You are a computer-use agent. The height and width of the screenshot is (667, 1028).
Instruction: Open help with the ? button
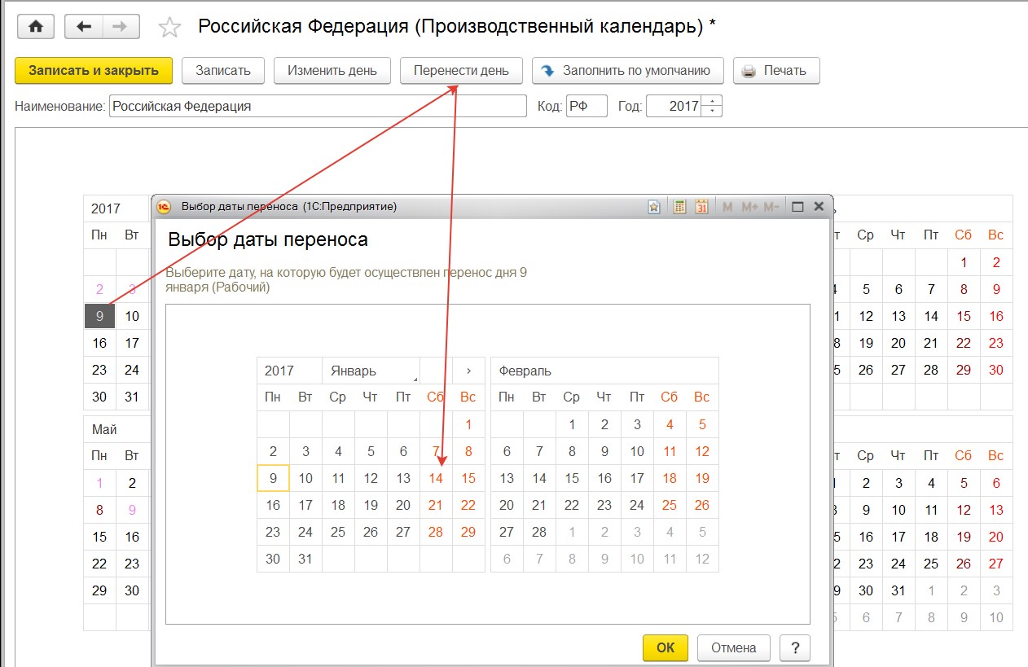[795, 647]
